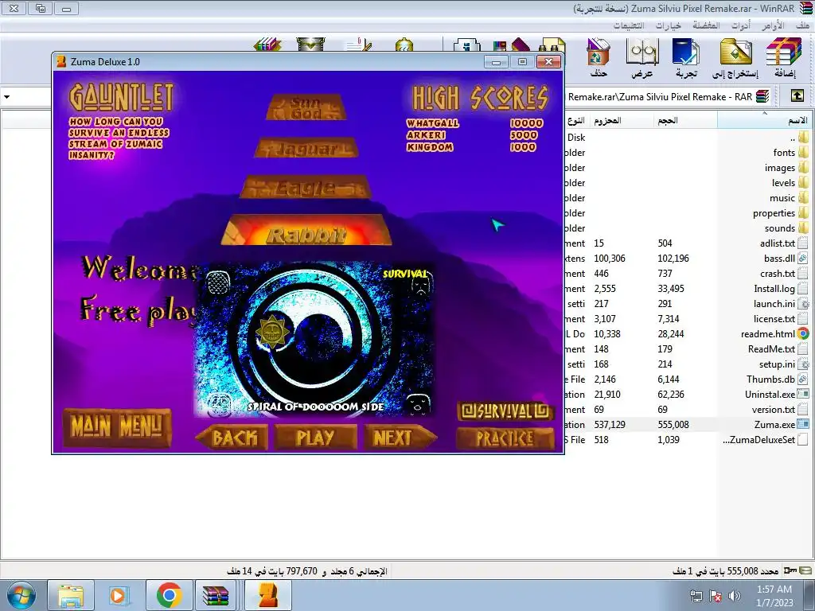The width and height of the screenshot is (815, 611).
Task: Click the key icon in WinRAR status bar
Action: click(x=790, y=570)
